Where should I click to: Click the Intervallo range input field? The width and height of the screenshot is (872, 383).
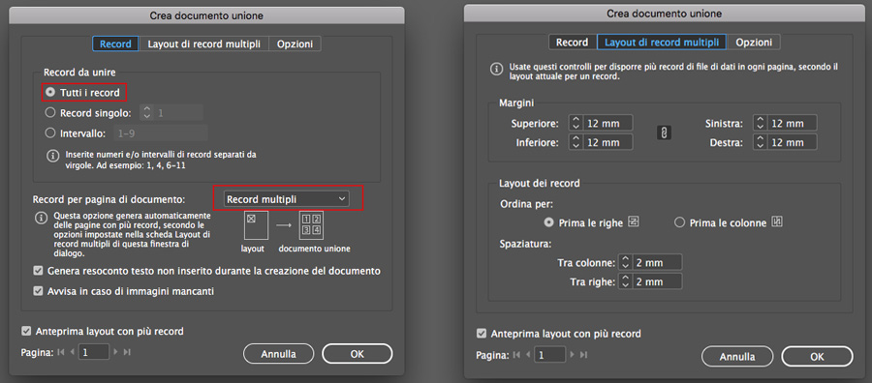pos(161,133)
